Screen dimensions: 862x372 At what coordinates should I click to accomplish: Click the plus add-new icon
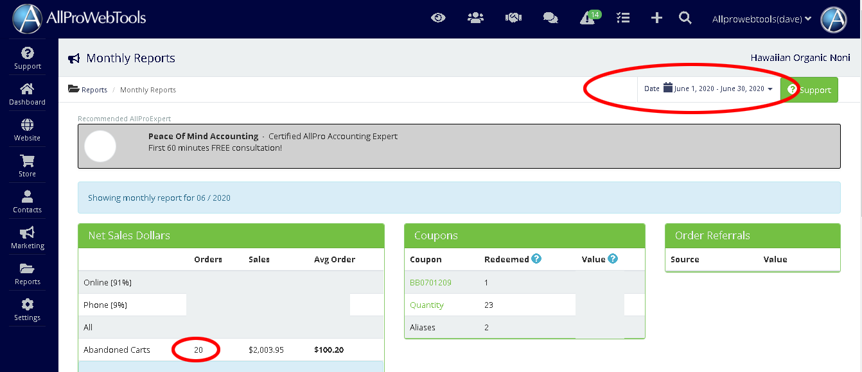click(656, 18)
